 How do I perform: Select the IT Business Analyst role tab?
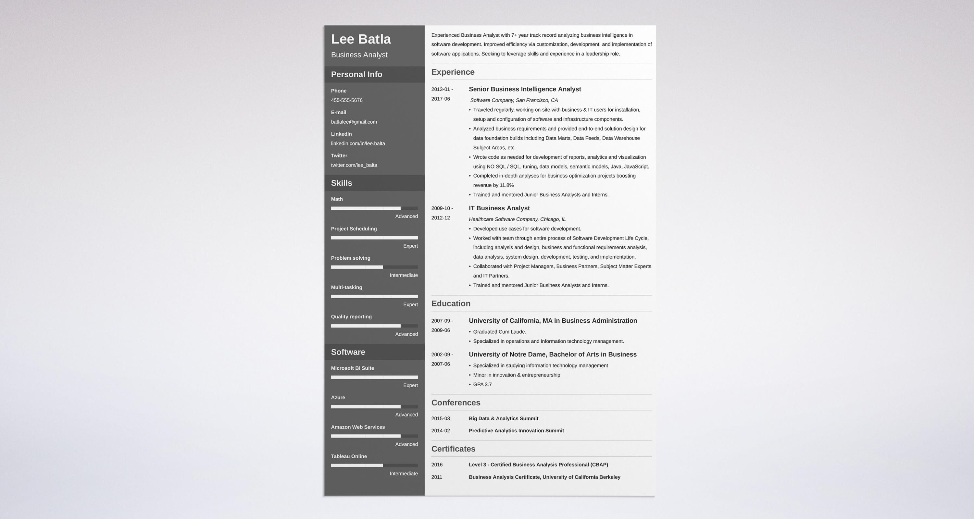(499, 207)
